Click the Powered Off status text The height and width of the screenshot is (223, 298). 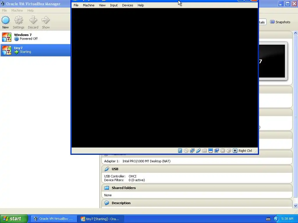point(29,39)
